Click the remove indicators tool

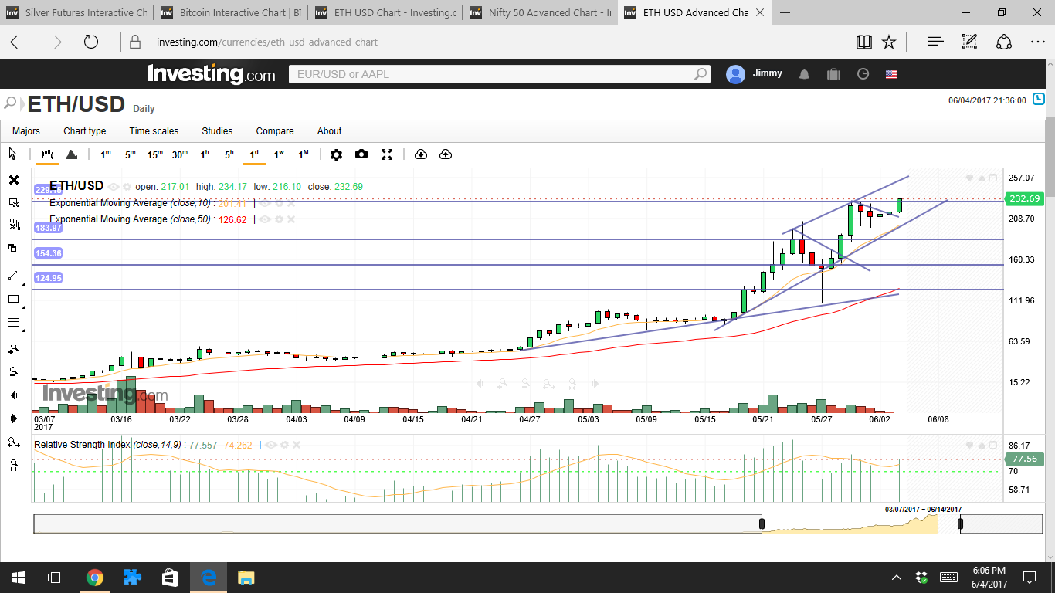(13, 225)
